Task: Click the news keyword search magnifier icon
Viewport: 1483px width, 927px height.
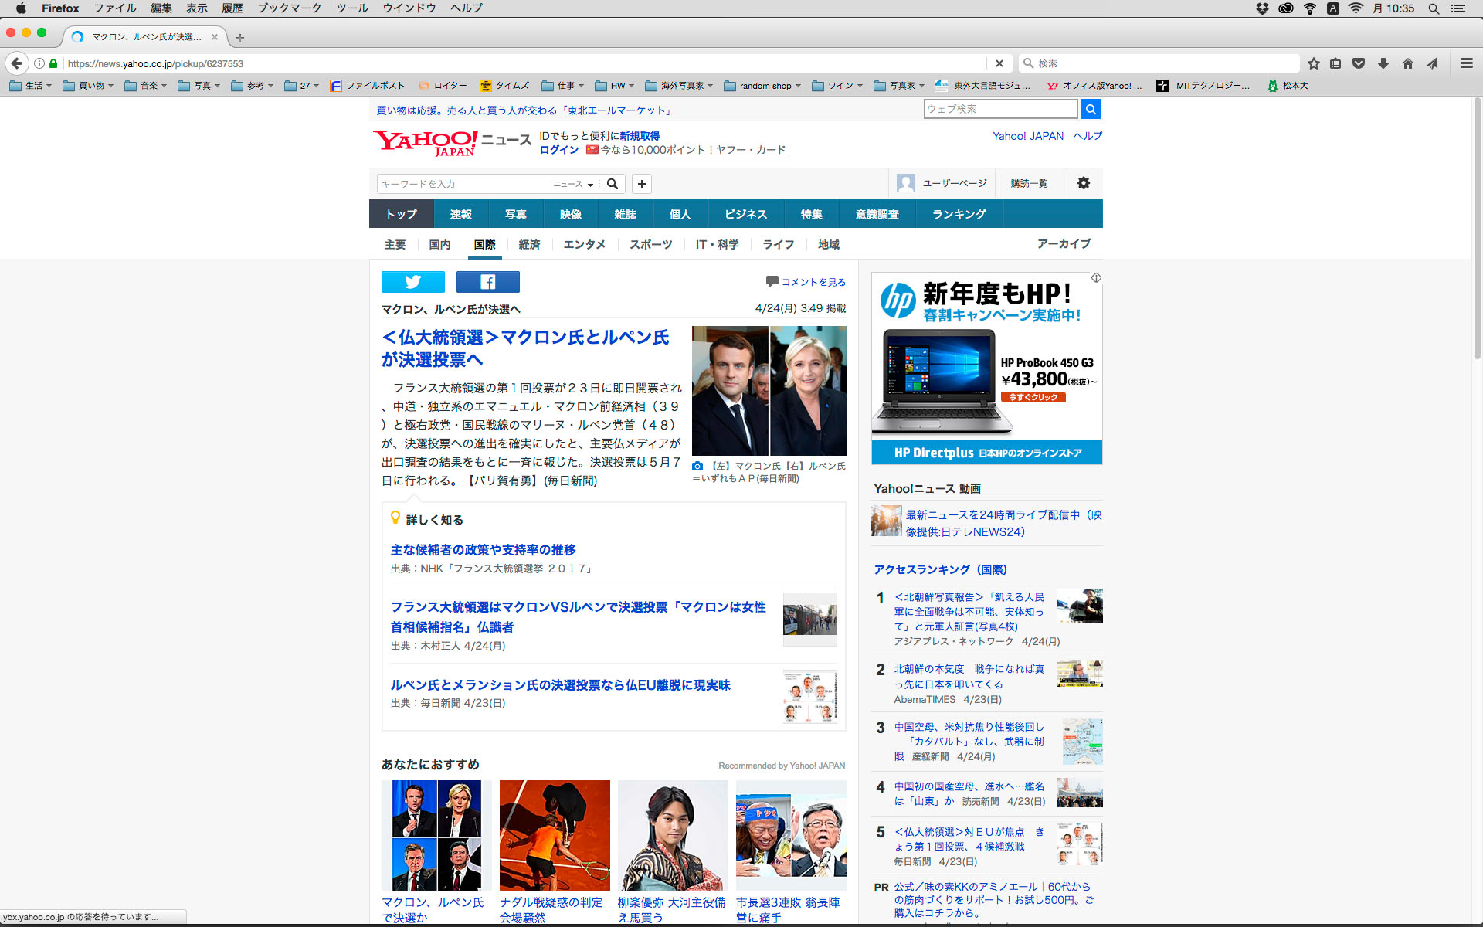Action: (x=613, y=184)
